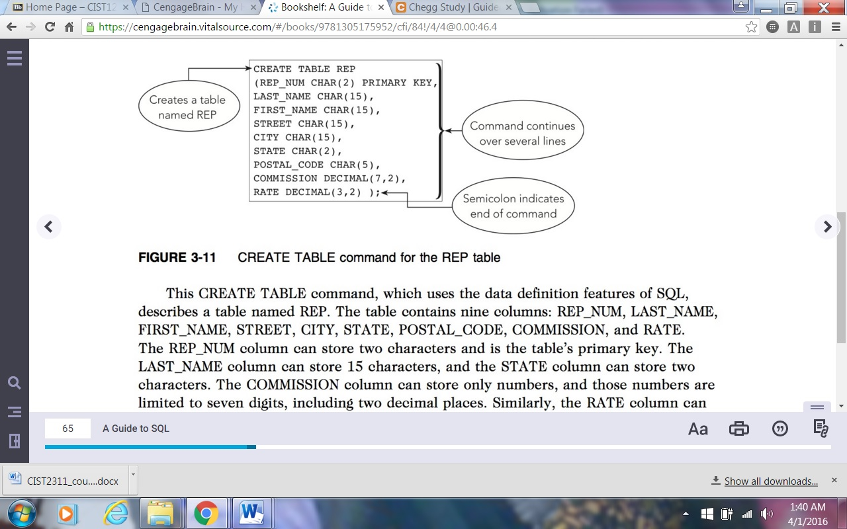Open Microsoft Word from the taskbar
847x529 pixels.
click(250, 514)
